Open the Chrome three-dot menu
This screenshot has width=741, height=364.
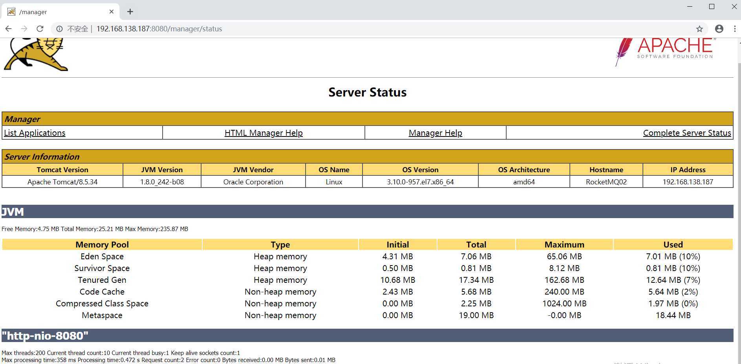coord(735,29)
